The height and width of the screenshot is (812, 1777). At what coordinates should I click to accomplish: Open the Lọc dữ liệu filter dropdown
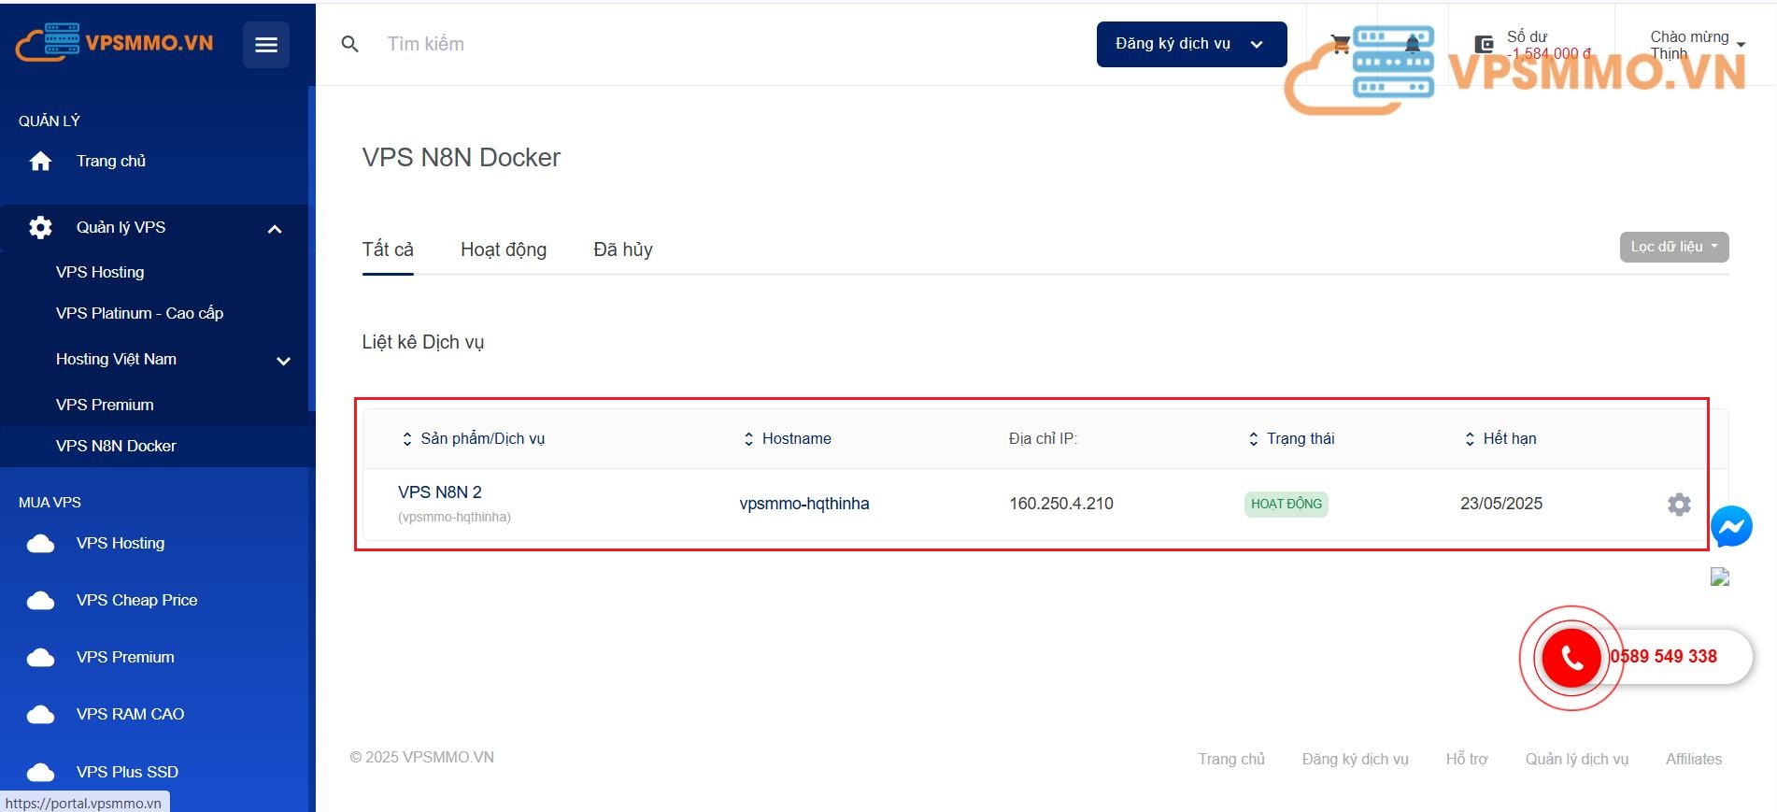(x=1673, y=247)
